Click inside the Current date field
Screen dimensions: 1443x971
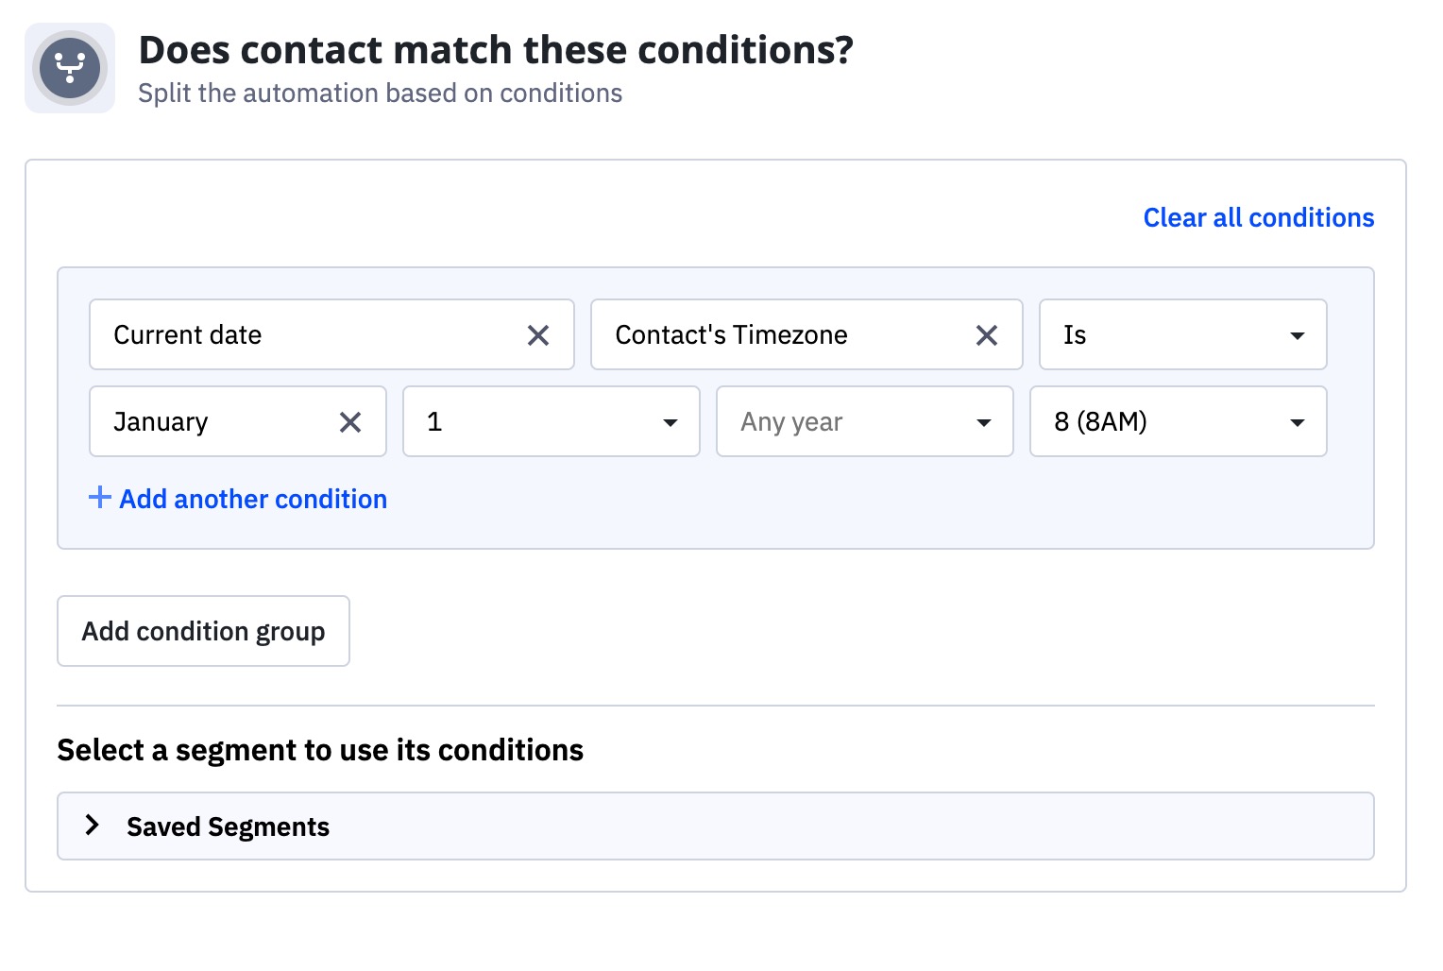(302, 335)
